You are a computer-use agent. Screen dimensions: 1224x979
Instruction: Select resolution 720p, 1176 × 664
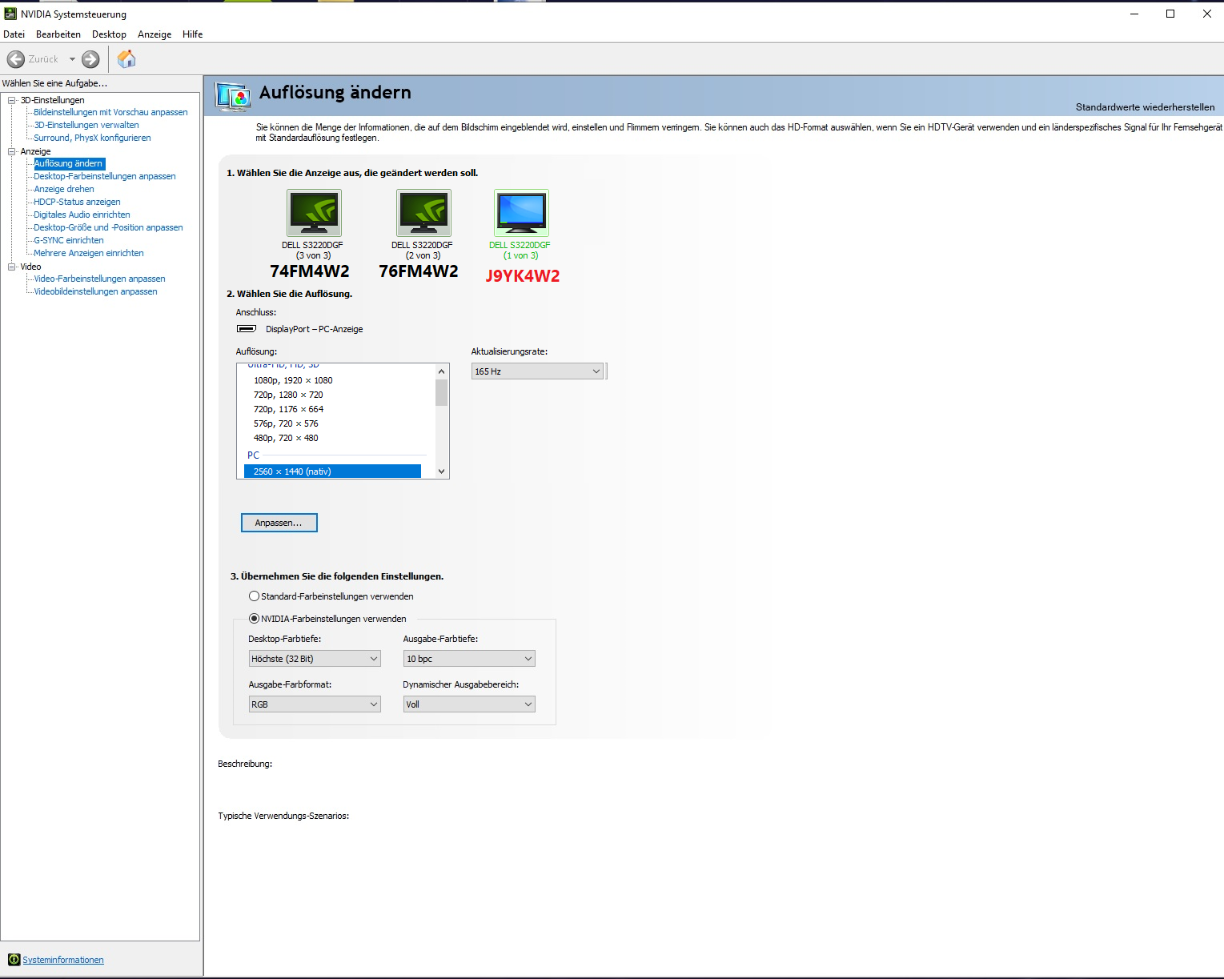288,409
